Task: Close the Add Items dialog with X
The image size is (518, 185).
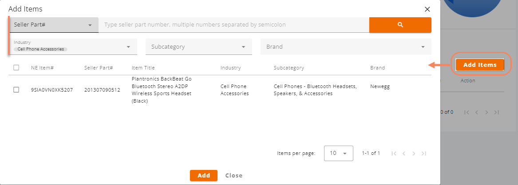Action: coord(427,9)
